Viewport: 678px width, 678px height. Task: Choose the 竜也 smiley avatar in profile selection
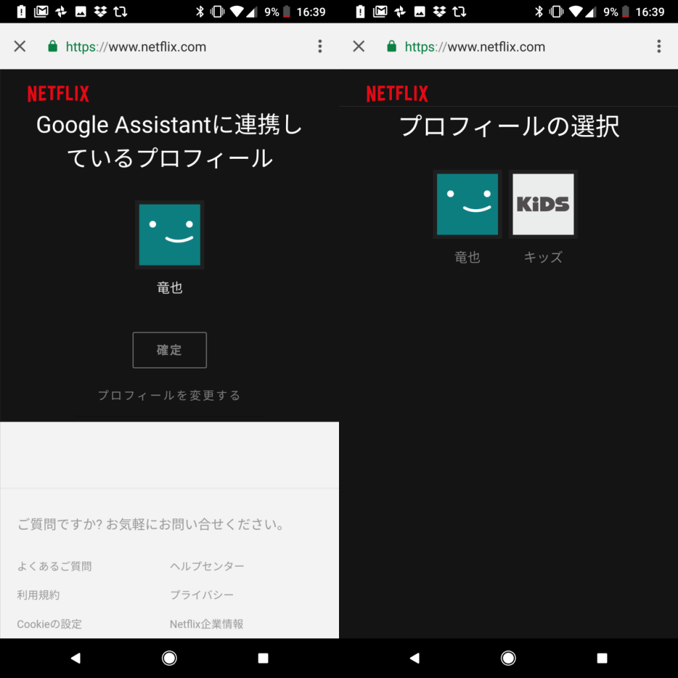(467, 204)
